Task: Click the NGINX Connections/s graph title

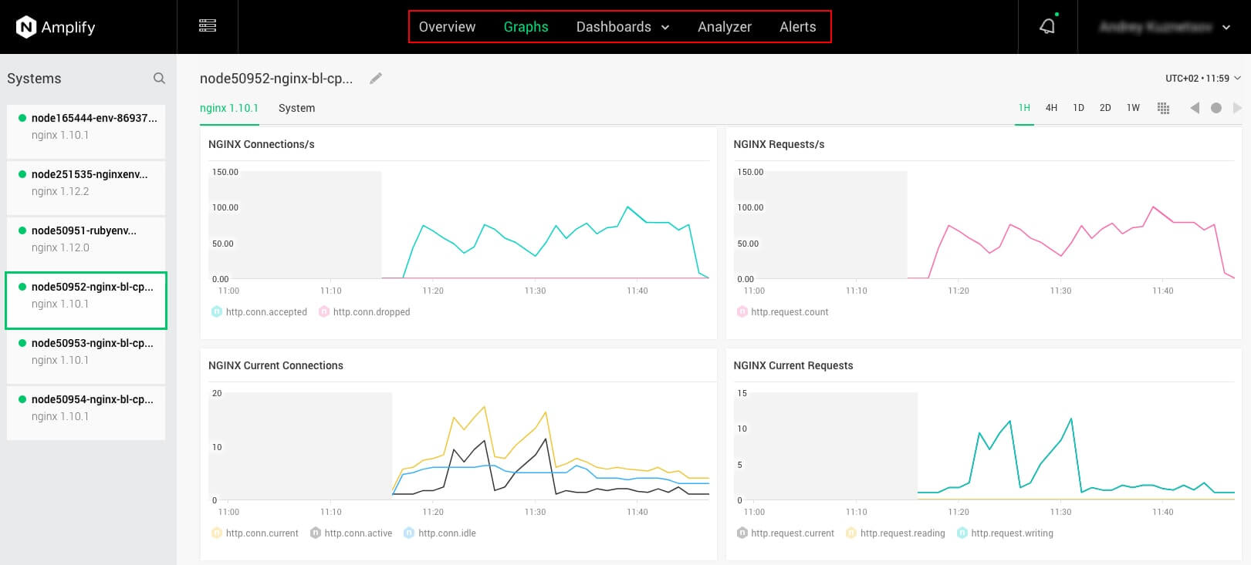Action: [x=262, y=144]
